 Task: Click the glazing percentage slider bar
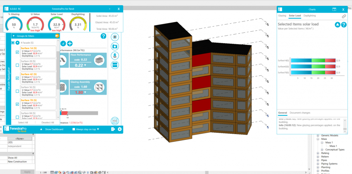click(x=79, y=113)
